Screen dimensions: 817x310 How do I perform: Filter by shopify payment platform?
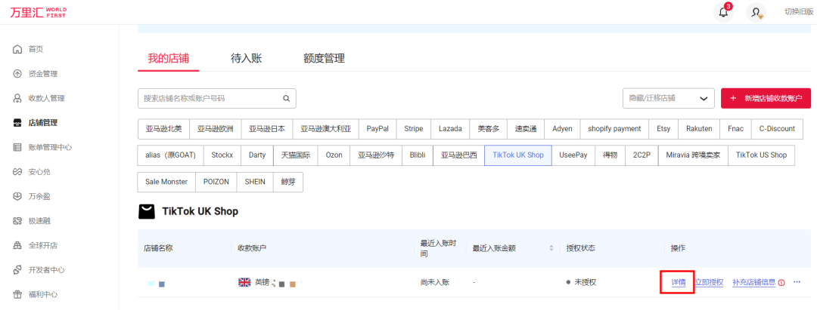614,129
